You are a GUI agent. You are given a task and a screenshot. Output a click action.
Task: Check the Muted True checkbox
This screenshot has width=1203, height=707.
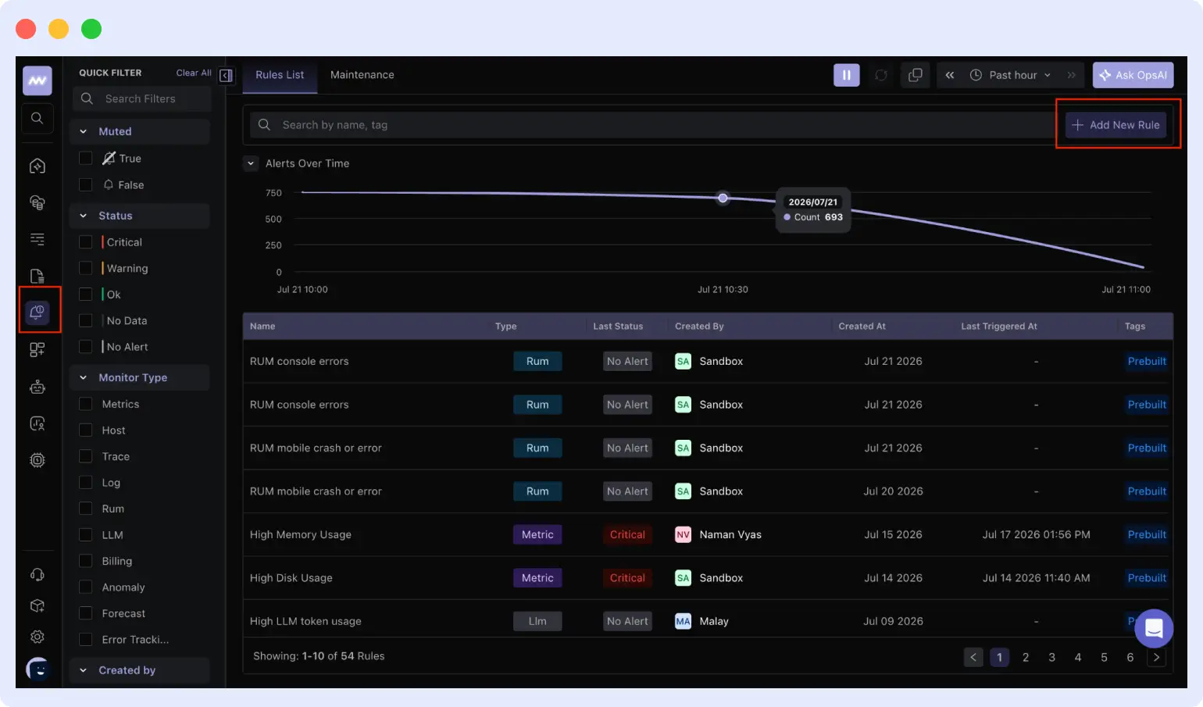point(86,158)
